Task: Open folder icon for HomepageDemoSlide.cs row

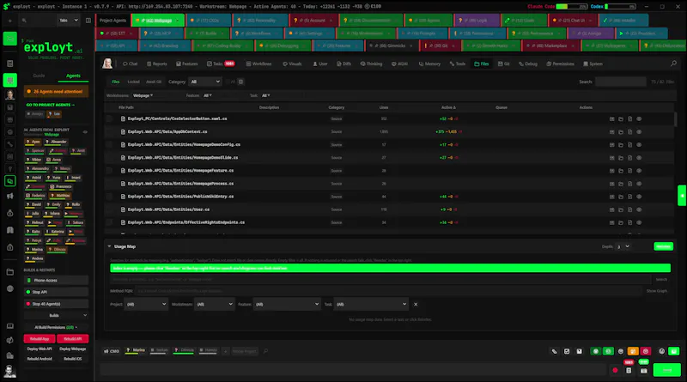Action: click(621, 158)
